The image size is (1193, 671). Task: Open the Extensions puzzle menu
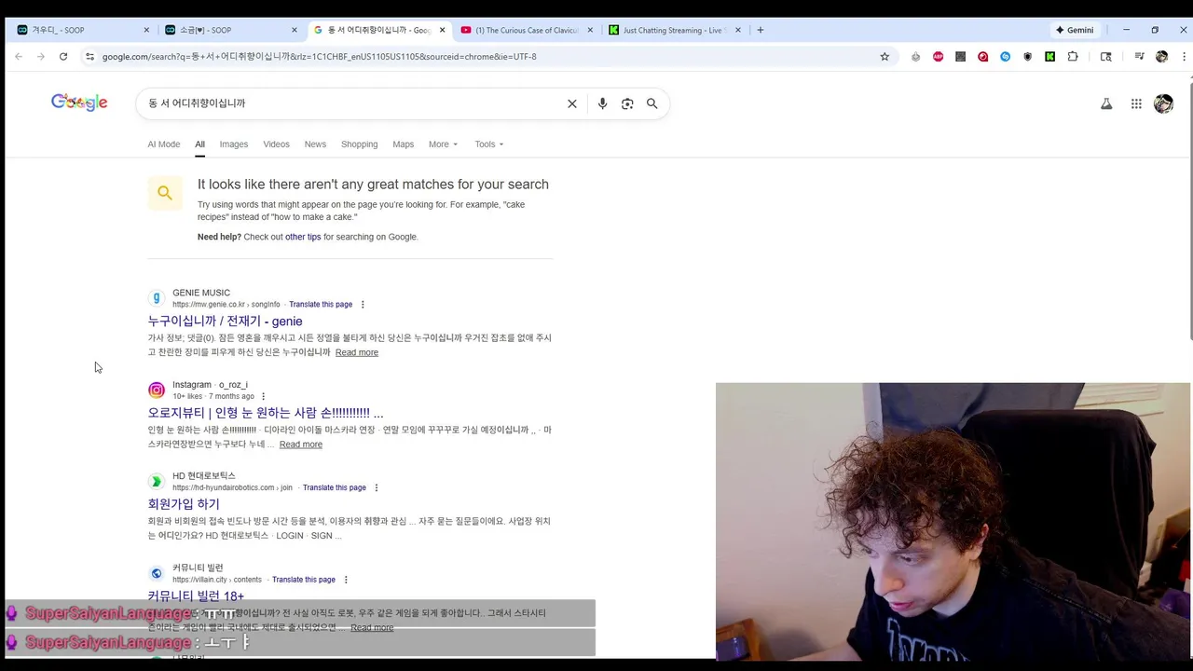1073,56
